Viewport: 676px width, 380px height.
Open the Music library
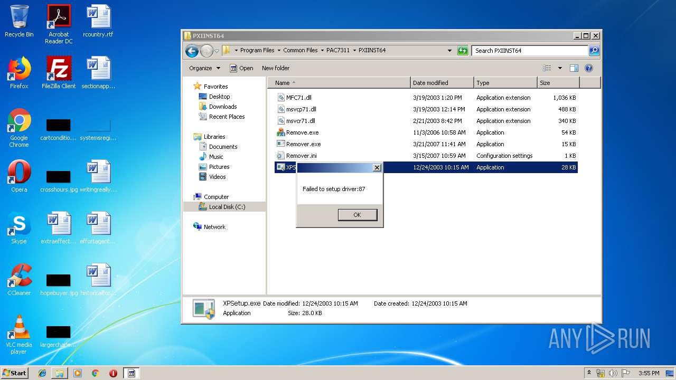216,157
